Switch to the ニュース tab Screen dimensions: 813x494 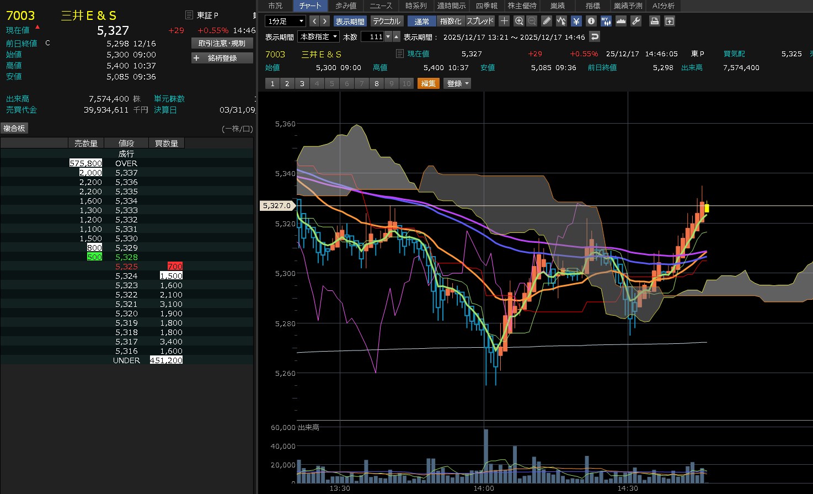coord(381,6)
